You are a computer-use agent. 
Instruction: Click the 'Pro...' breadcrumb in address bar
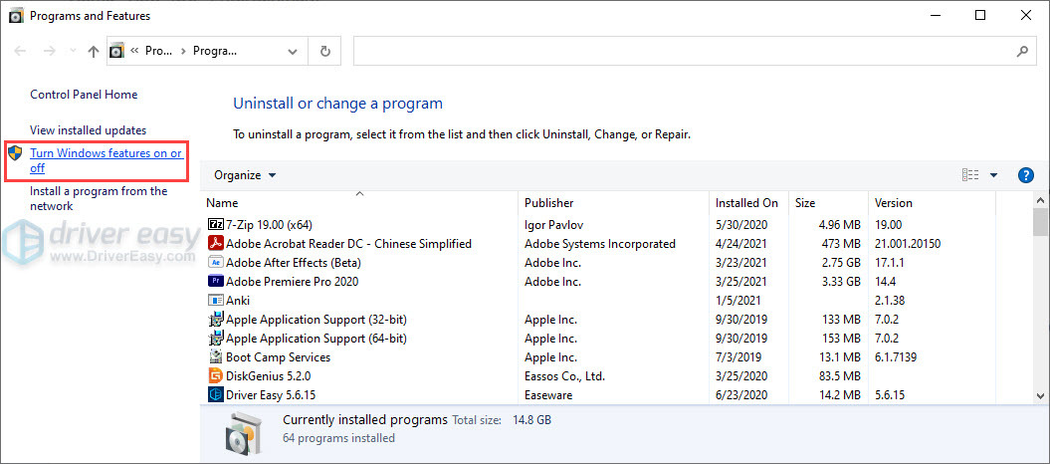(159, 51)
